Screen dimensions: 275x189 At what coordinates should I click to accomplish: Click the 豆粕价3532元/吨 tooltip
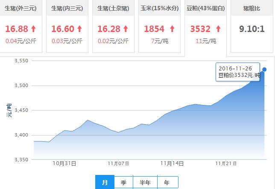click(x=238, y=72)
